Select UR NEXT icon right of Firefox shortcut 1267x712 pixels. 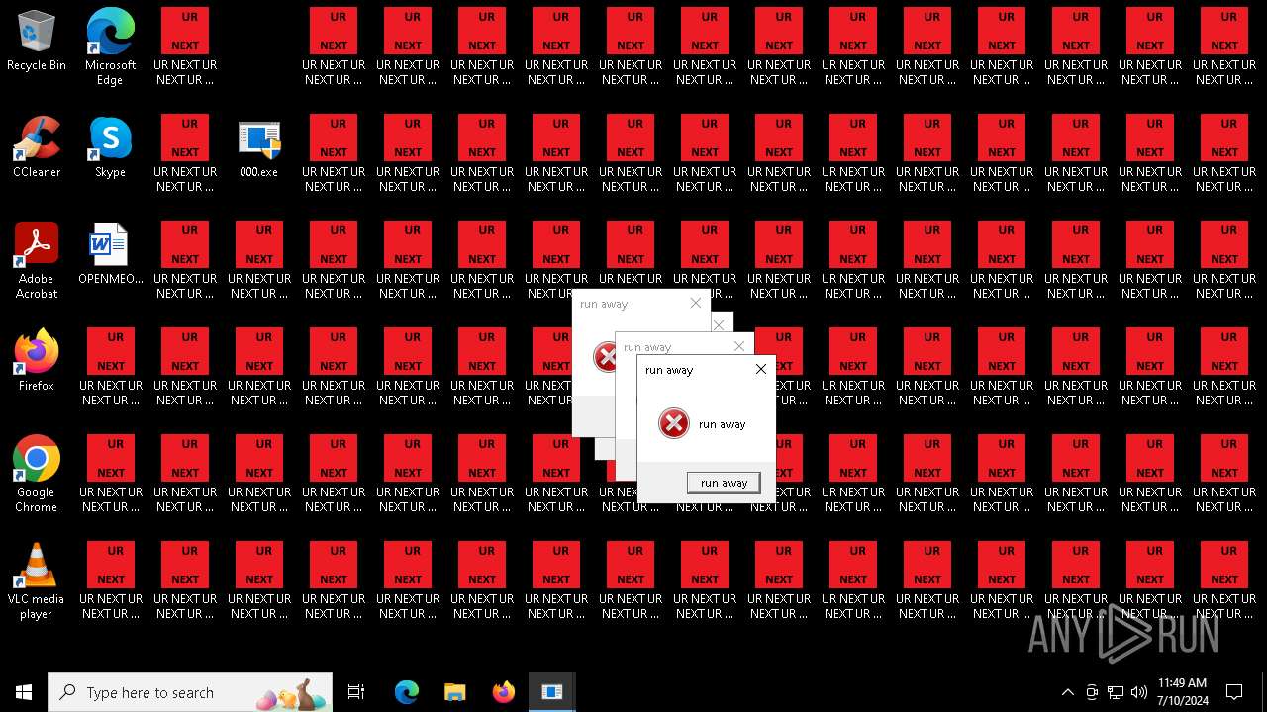pyautogui.click(x=111, y=368)
